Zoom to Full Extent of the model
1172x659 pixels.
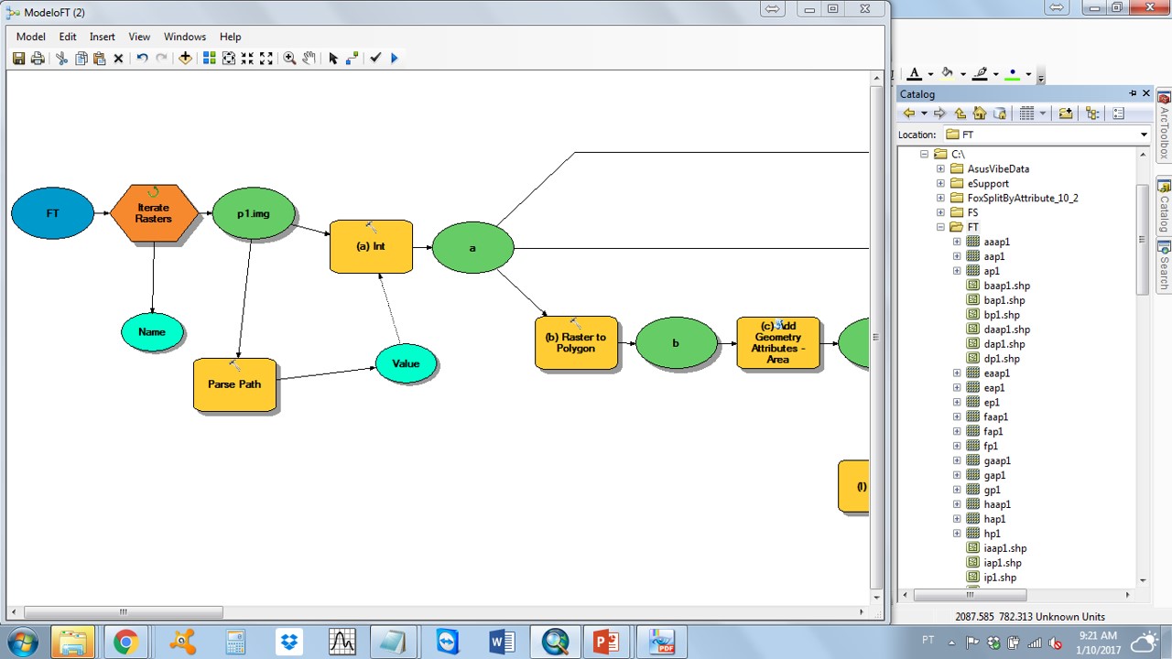point(266,58)
